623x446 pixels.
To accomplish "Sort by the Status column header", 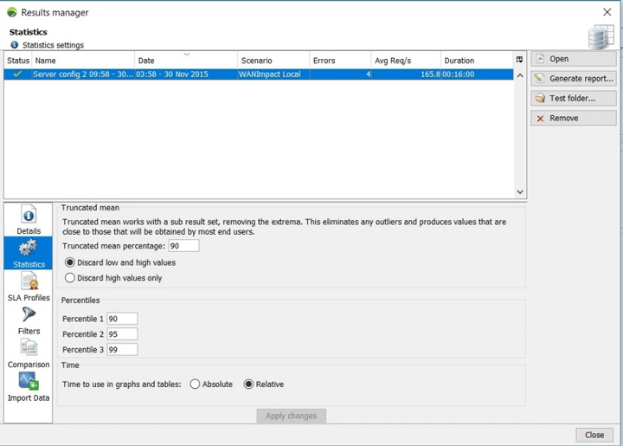I will [x=18, y=61].
